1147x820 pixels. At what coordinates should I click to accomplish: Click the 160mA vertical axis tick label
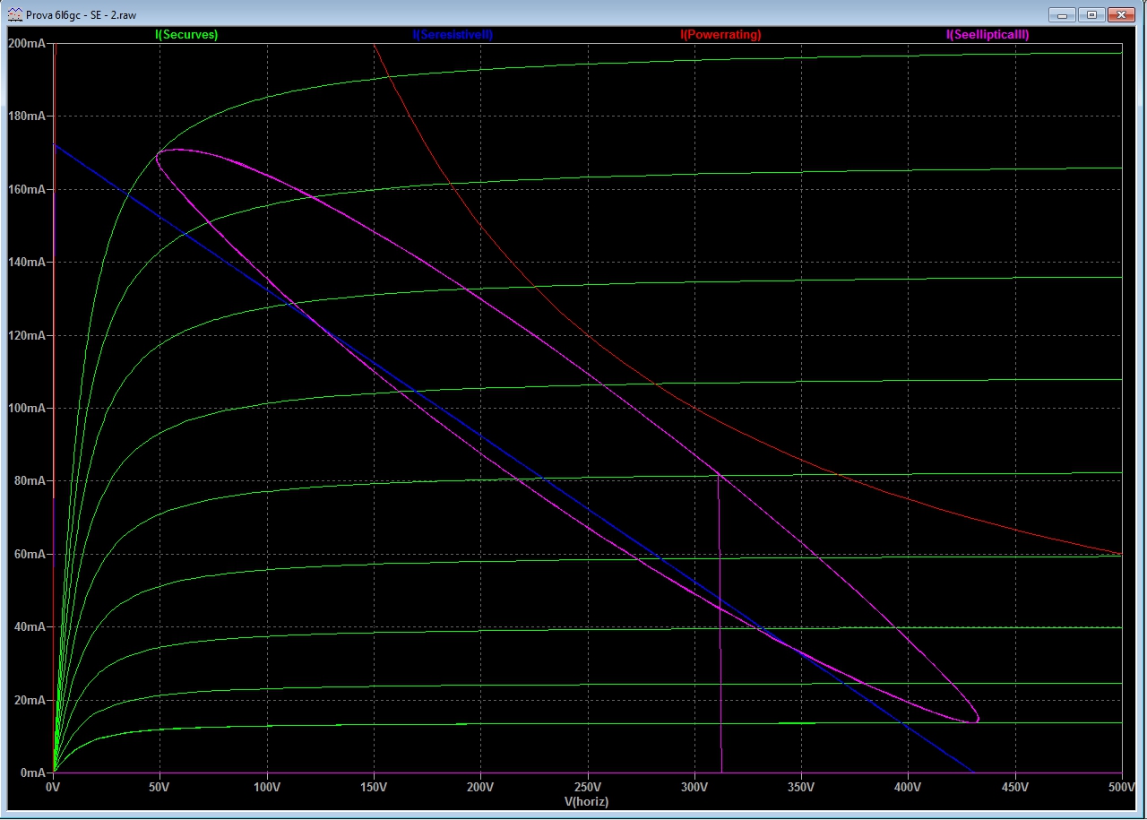tap(26, 190)
